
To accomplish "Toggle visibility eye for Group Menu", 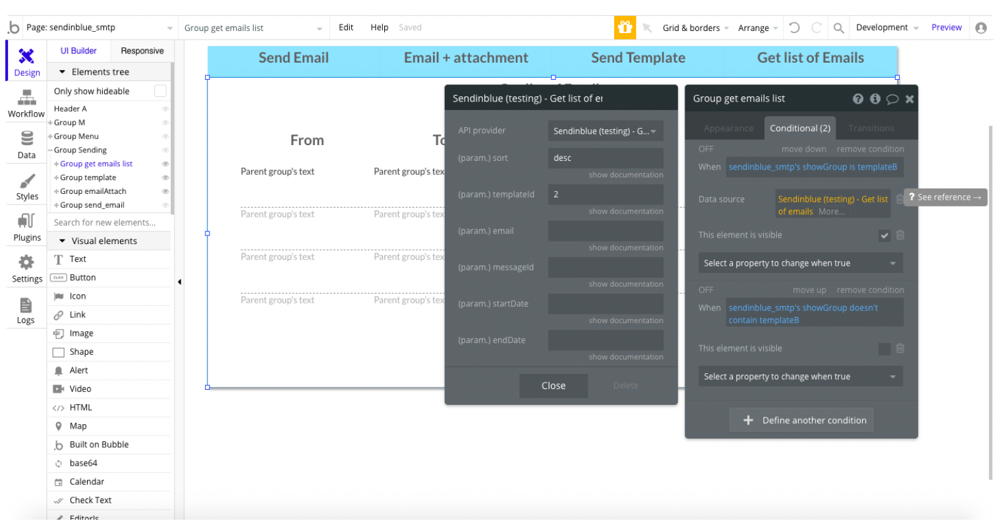I will tap(165, 137).
